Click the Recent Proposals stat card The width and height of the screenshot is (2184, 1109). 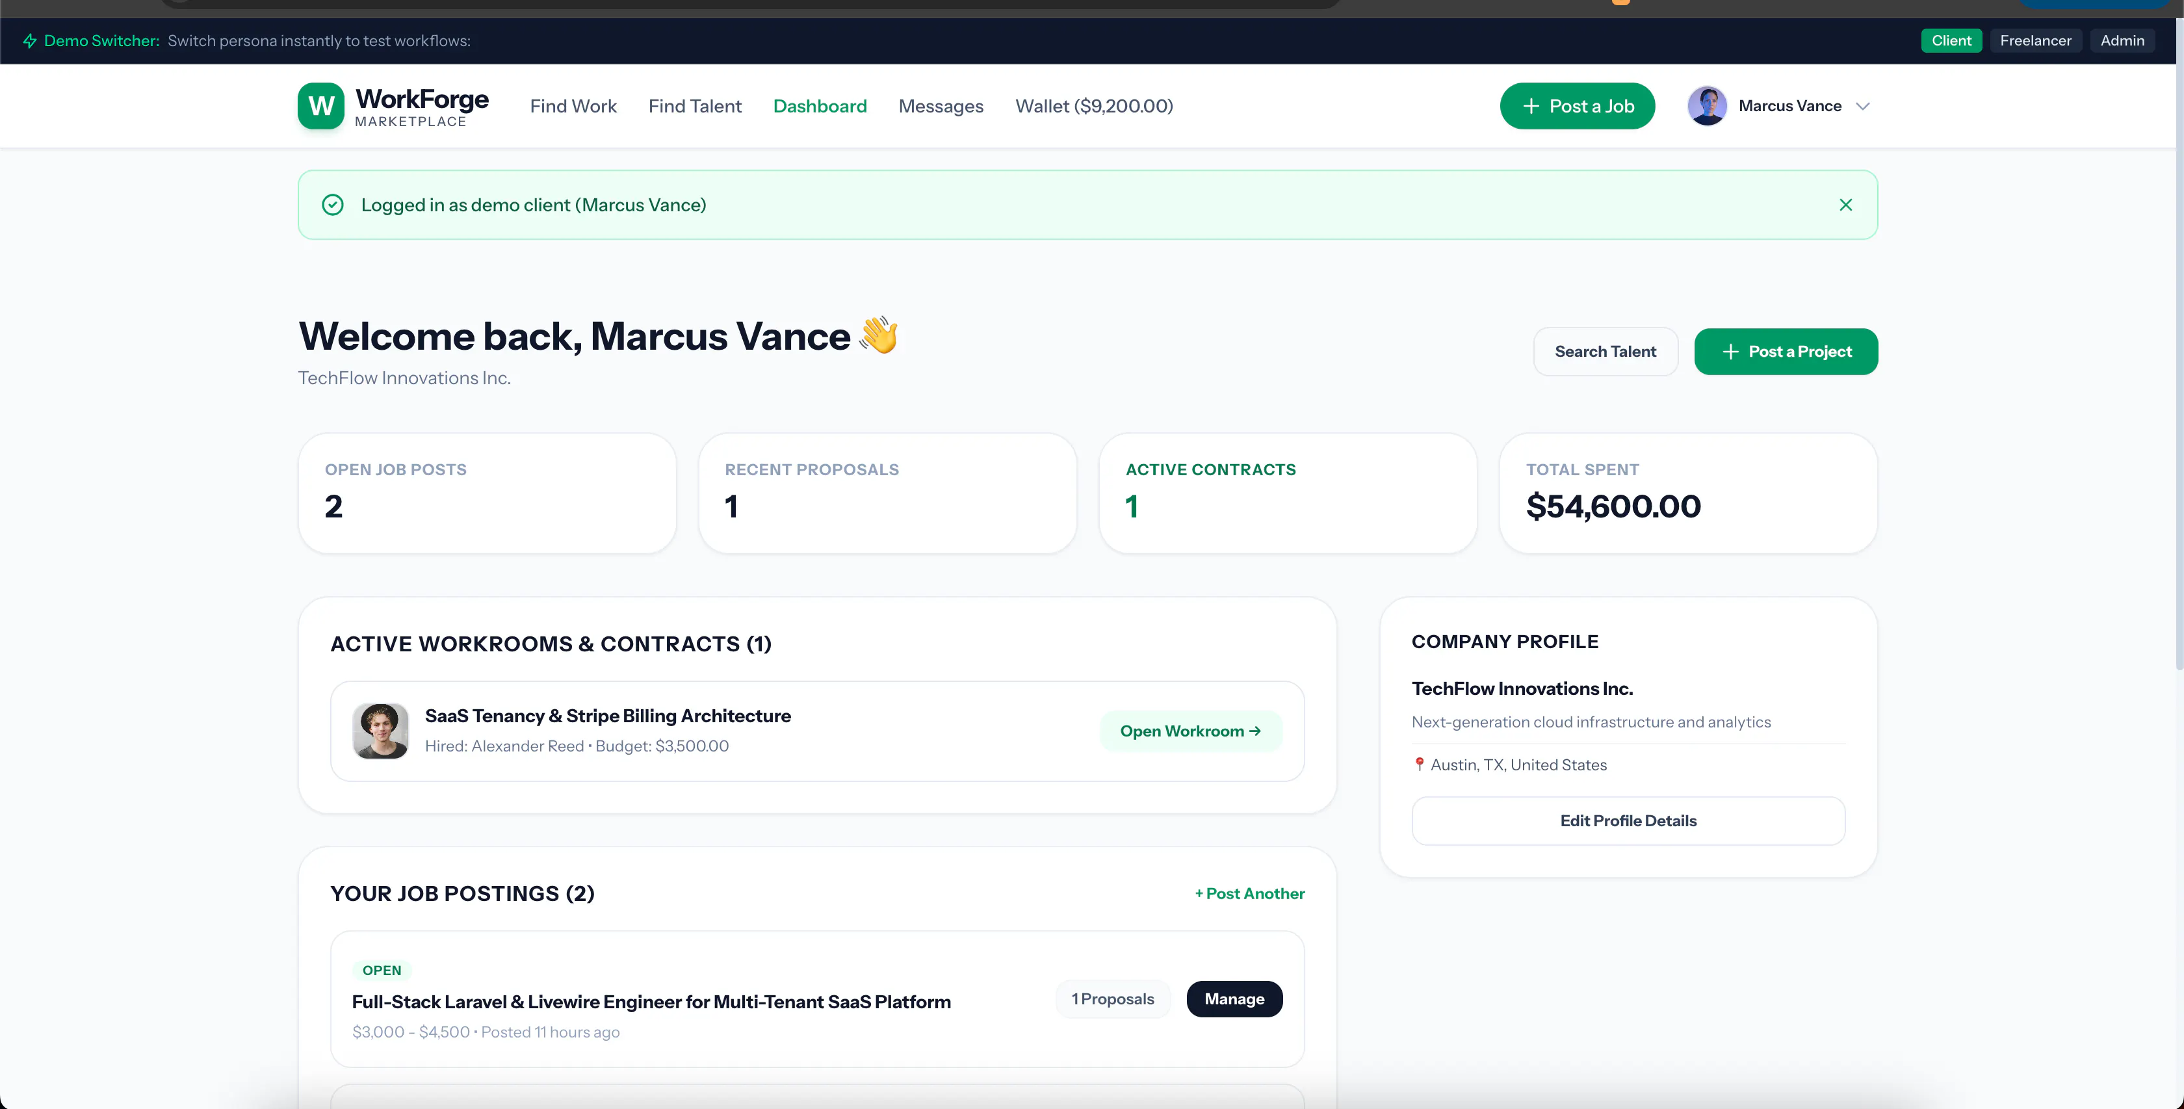(x=888, y=493)
